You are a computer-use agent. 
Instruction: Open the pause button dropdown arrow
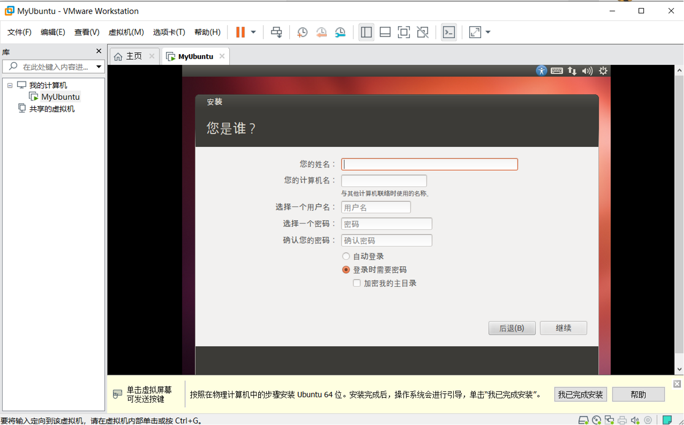coord(253,32)
